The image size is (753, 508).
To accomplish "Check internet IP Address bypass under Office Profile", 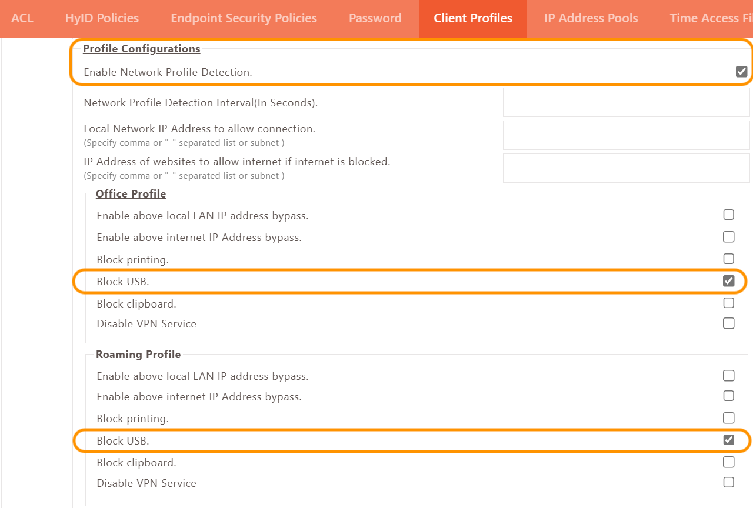I will (x=729, y=237).
